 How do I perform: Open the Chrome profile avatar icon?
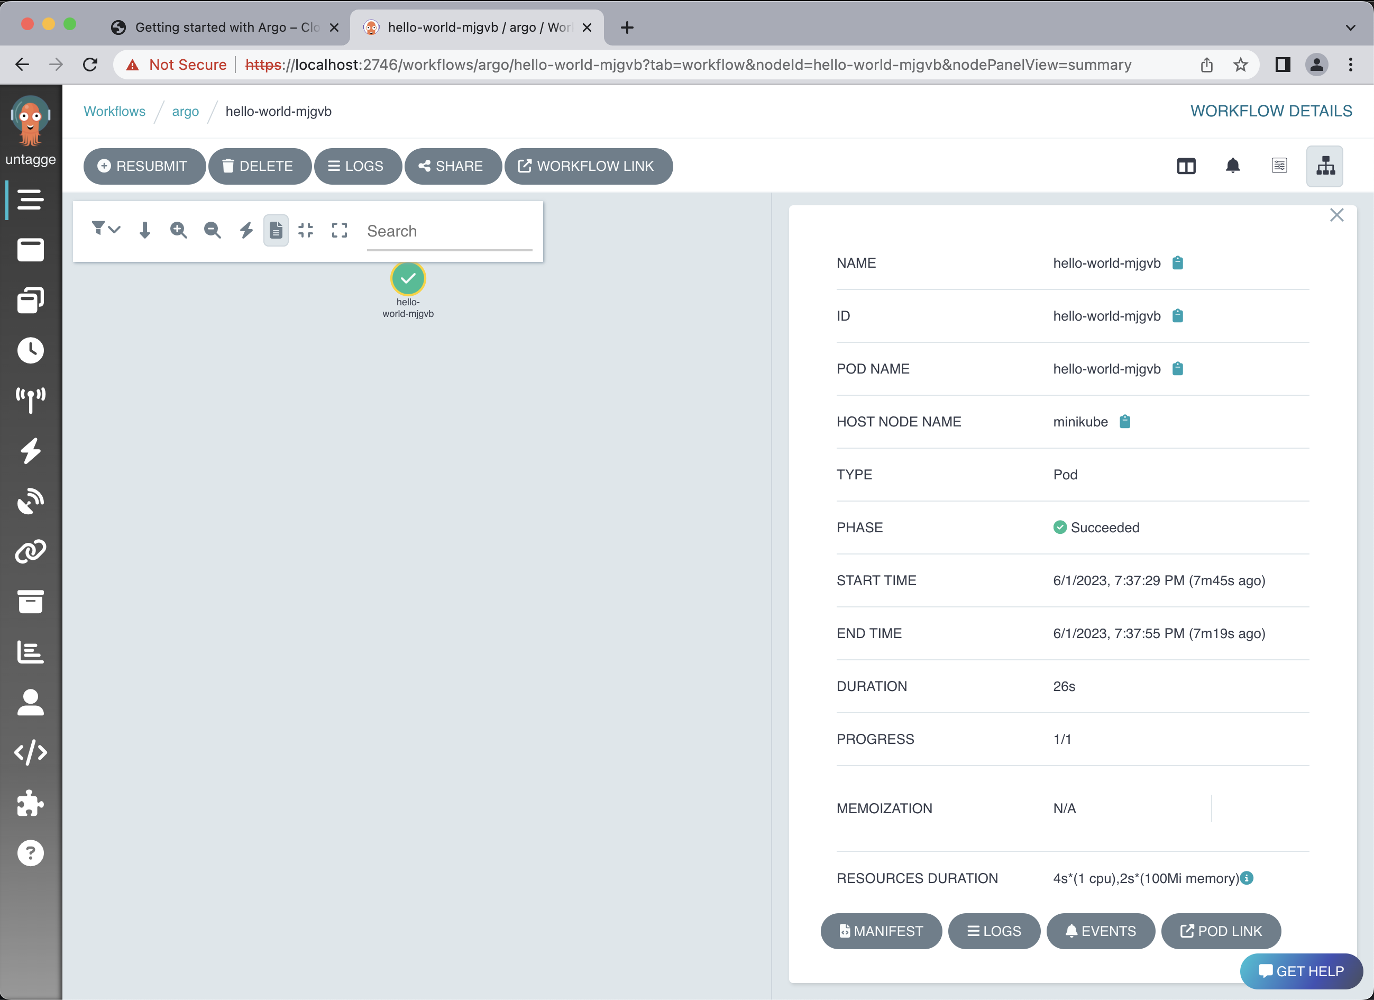(1316, 64)
